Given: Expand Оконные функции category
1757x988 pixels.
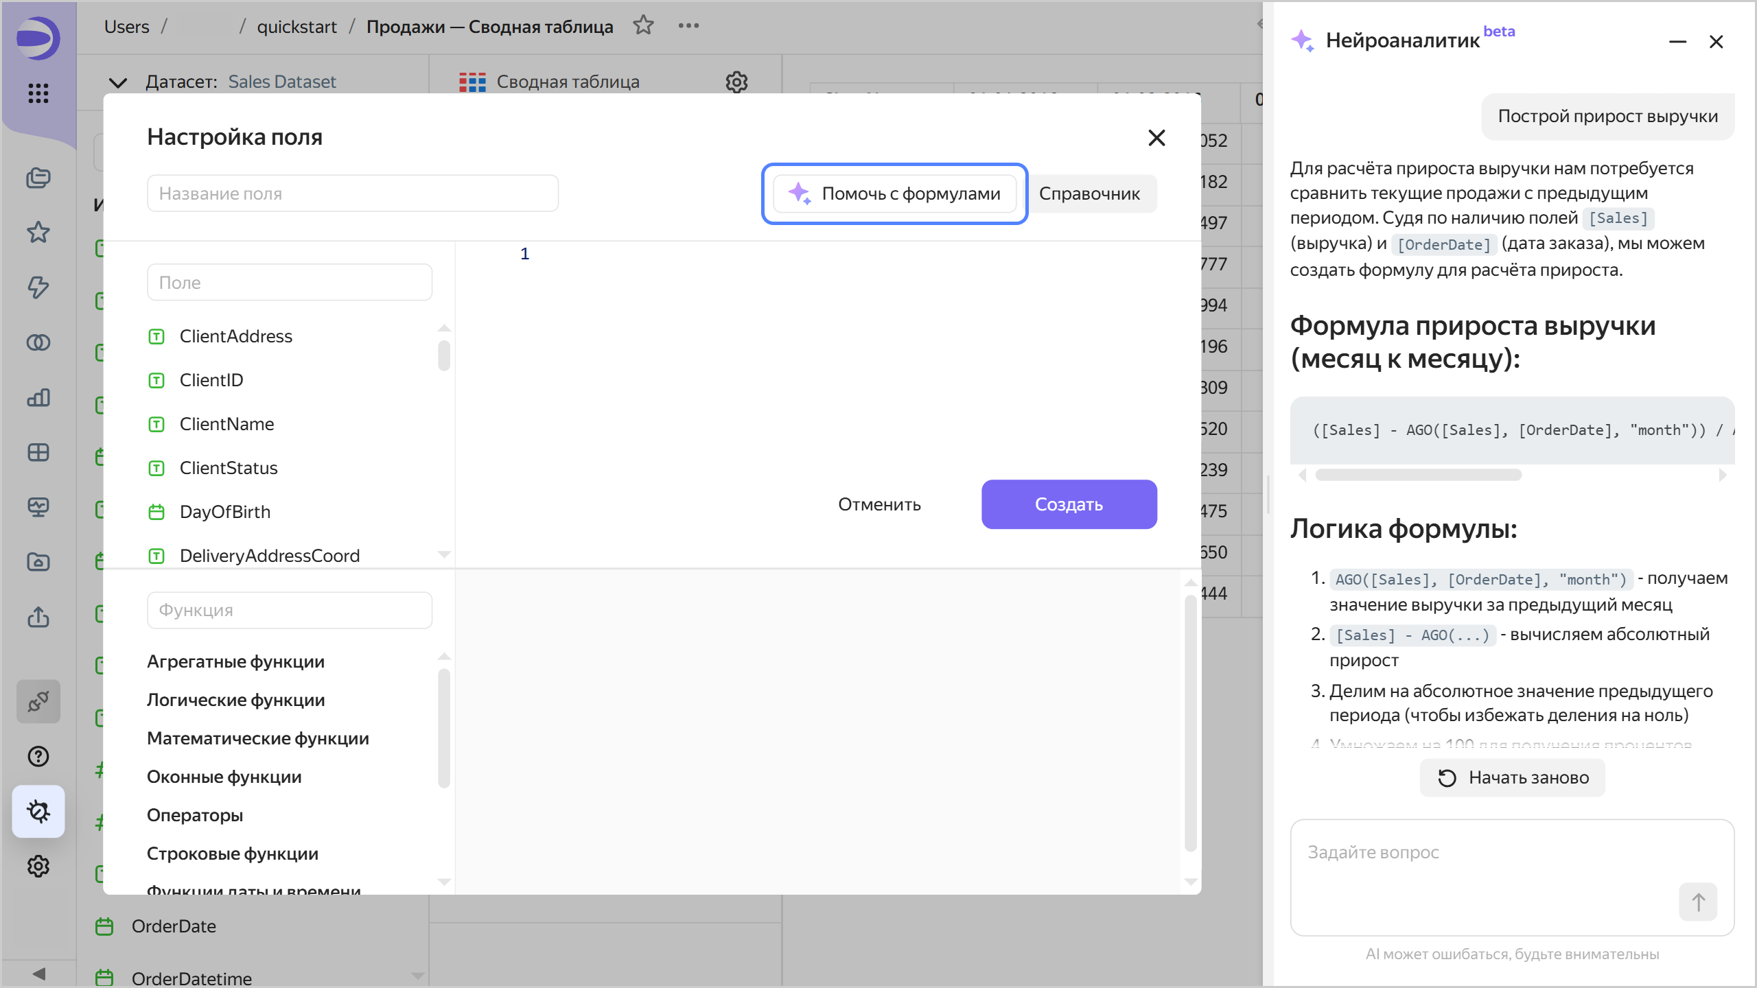Looking at the screenshot, I should pos(224,777).
